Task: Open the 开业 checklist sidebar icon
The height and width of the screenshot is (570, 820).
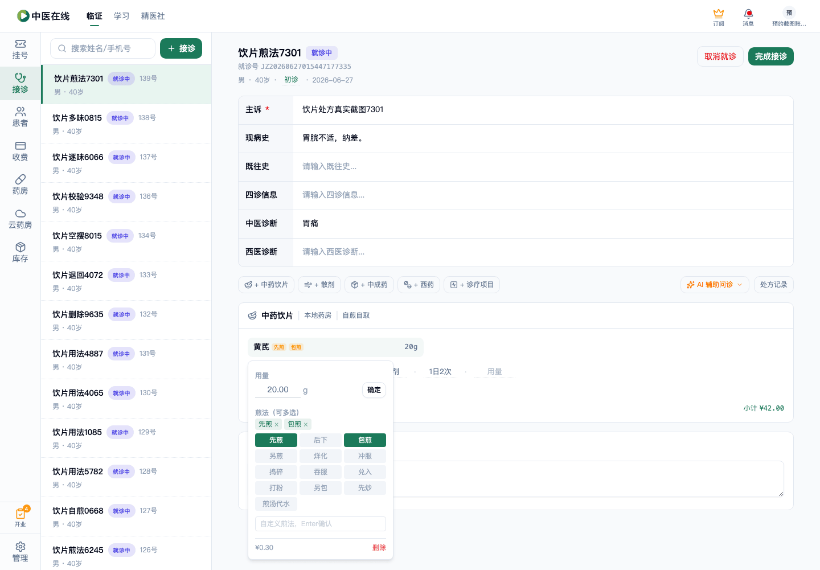Action: 20,517
